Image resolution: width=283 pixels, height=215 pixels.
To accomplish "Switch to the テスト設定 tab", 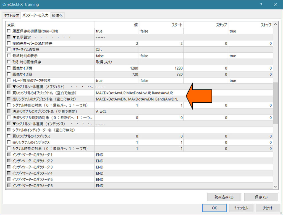I will (x=12, y=16).
